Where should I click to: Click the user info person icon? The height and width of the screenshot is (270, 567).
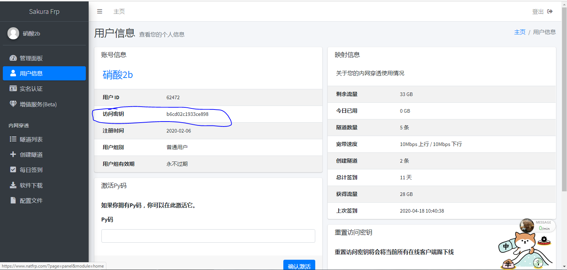[x=13, y=73]
